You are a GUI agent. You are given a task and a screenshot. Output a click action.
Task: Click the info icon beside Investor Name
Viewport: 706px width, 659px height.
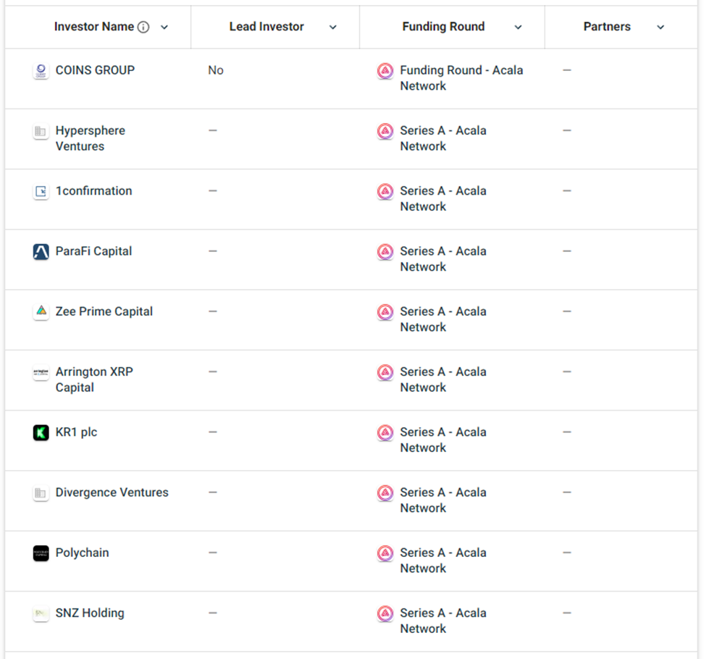[143, 27]
